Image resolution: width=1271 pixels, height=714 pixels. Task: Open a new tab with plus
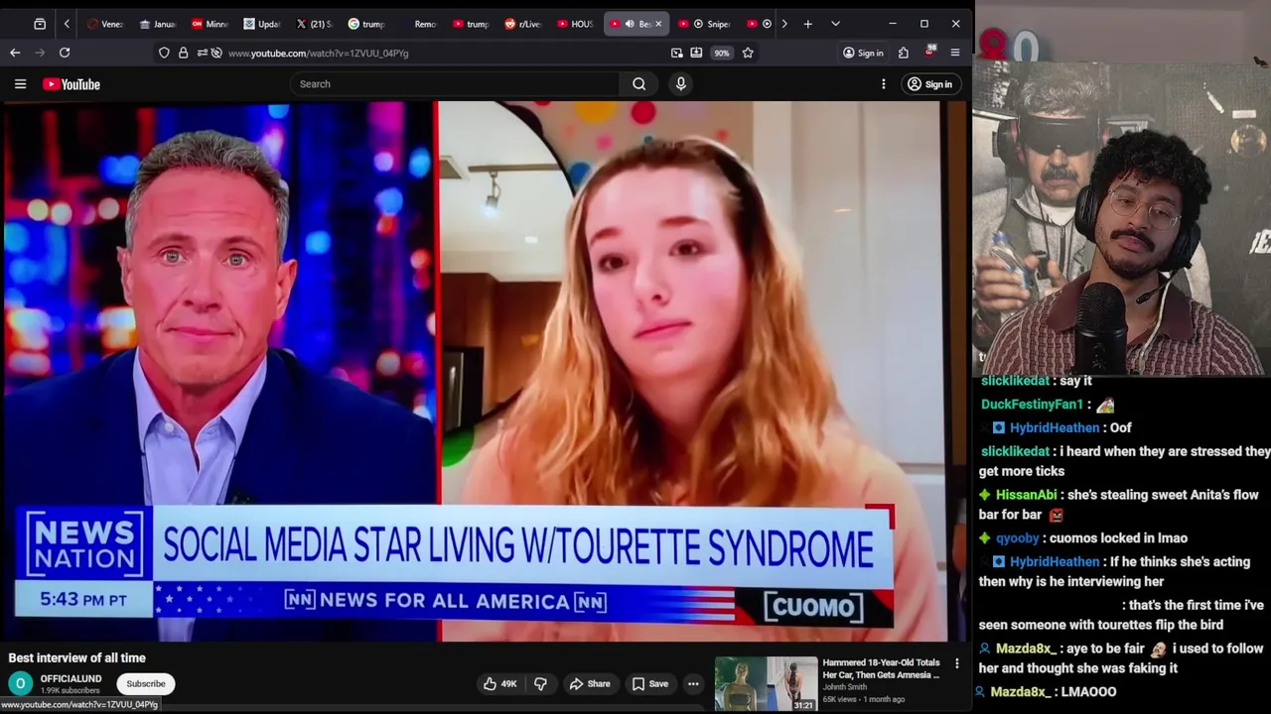coord(808,24)
